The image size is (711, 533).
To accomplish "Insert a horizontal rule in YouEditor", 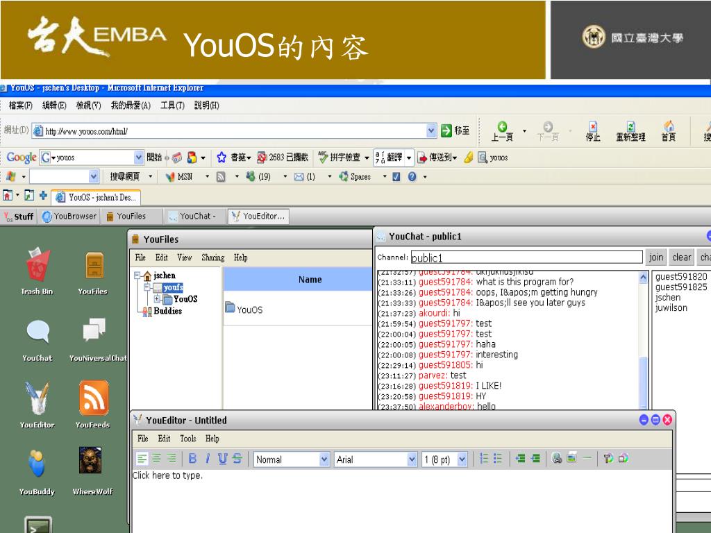I will pyautogui.click(x=587, y=458).
